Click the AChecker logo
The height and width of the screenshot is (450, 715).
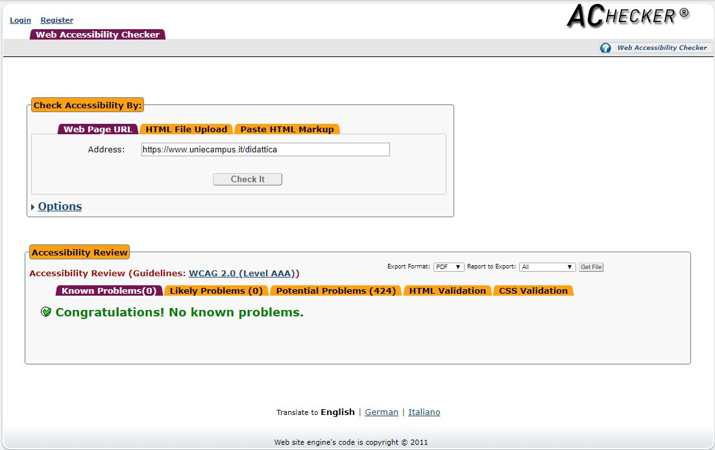pyautogui.click(x=627, y=17)
